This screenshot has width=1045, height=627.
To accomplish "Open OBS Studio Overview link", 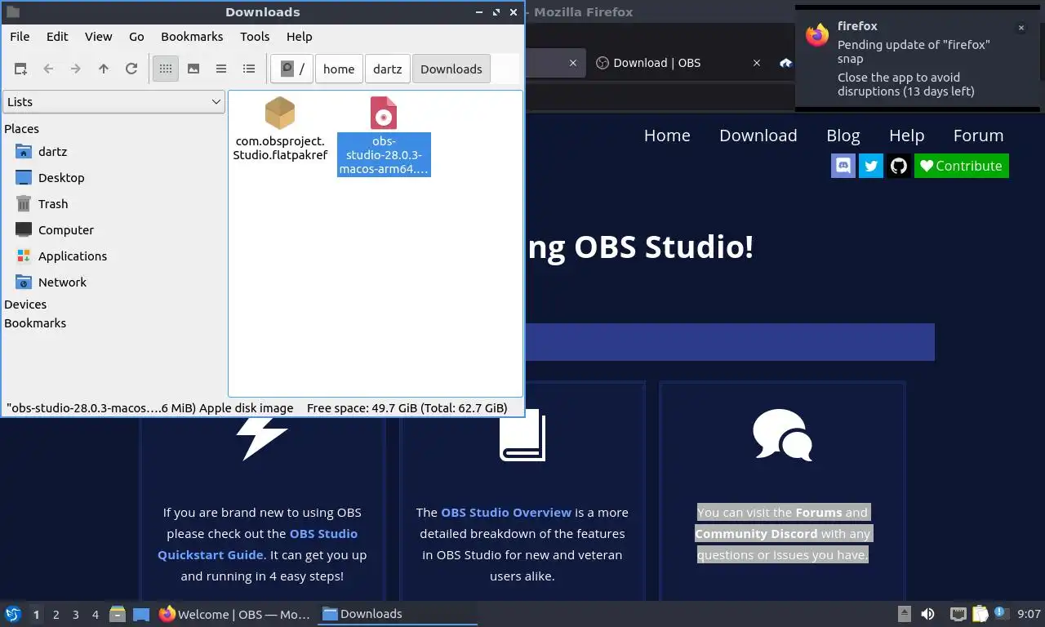I will 506,513.
